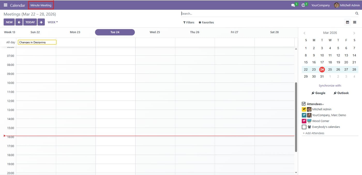Select the Tue 24 day header
Image resolution: width=362 pixels, height=175 pixels.
point(115,32)
